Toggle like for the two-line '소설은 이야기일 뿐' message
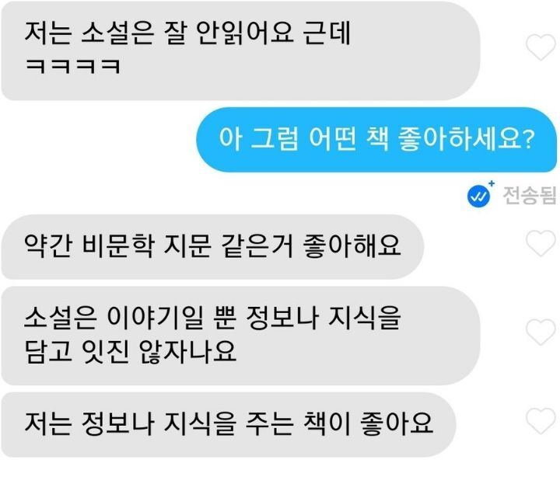Viewport: 560px width, 484px height. tap(541, 332)
